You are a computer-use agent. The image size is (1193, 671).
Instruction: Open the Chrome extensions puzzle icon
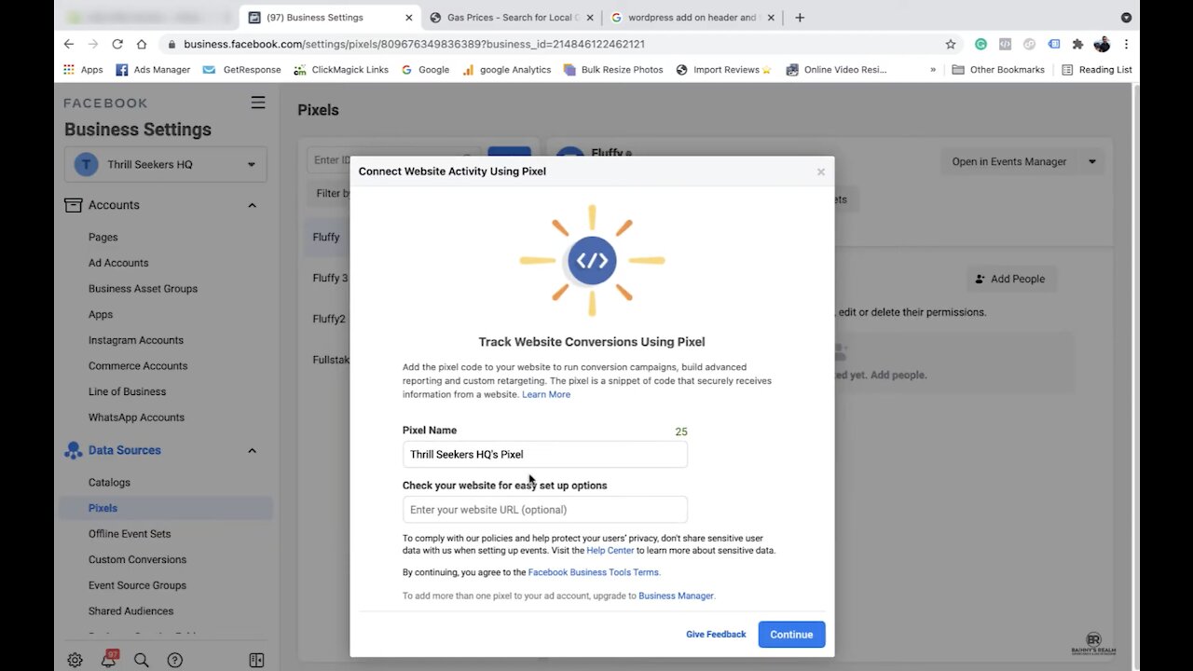[1077, 44]
